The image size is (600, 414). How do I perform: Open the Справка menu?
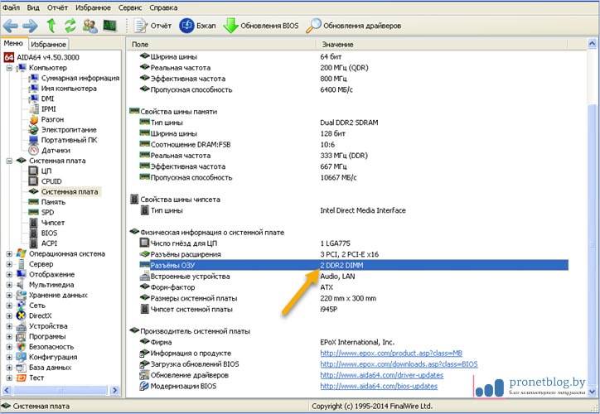163,7
